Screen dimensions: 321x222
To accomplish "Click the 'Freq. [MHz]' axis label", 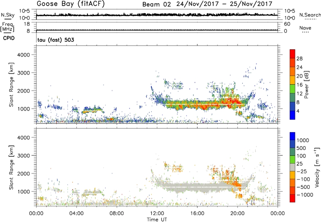I will click(x=7, y=27).
